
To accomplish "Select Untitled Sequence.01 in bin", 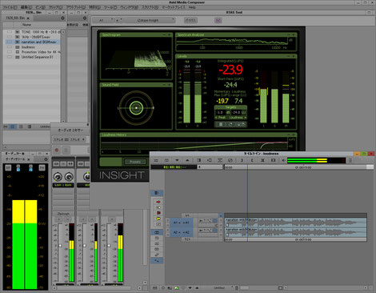I will click(x=34, y=57).
